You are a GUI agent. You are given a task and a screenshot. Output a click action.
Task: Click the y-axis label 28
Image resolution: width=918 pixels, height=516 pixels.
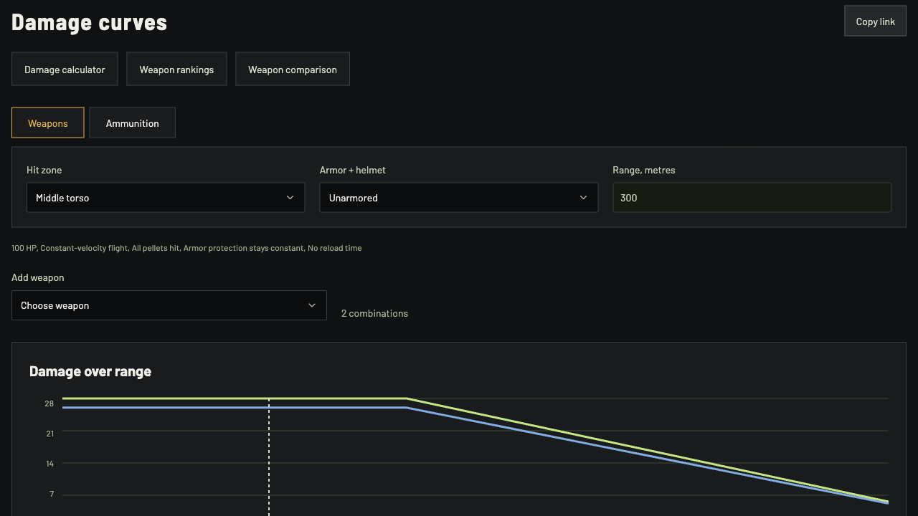click(x=49, y=403)
